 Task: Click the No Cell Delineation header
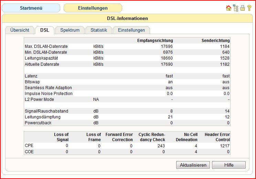pyautogui.click(x=186, y=137)
